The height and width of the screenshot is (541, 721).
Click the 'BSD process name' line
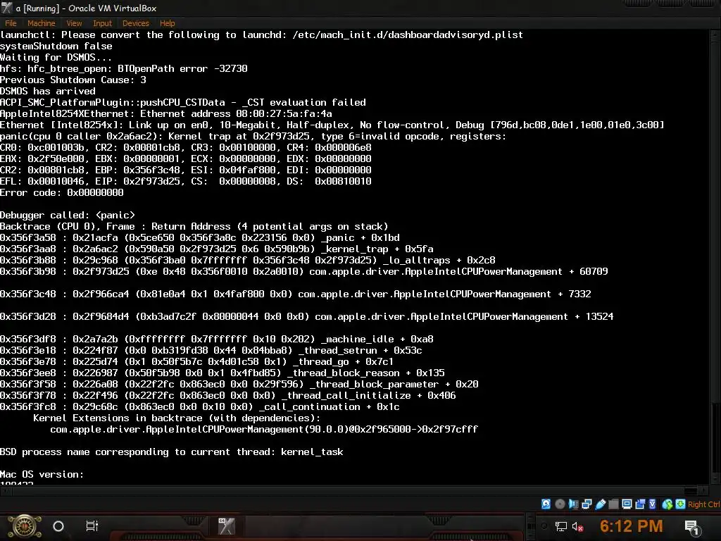tap(172, 452)
